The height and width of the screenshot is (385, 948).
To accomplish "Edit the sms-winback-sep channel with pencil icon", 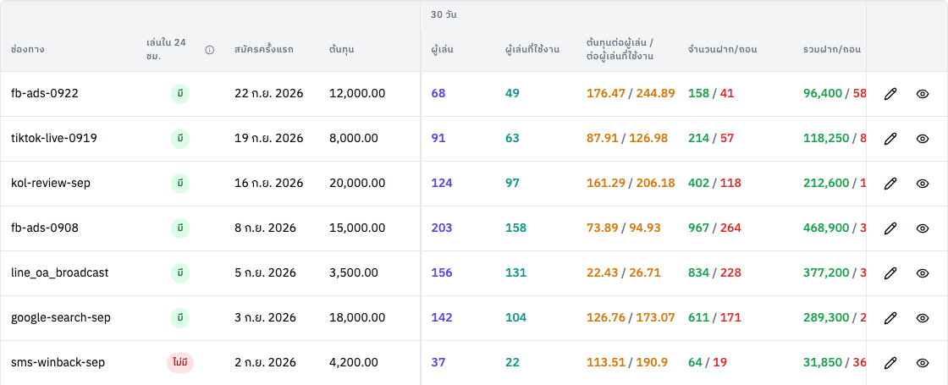I will pyautogui.click(x=890, y=363).
